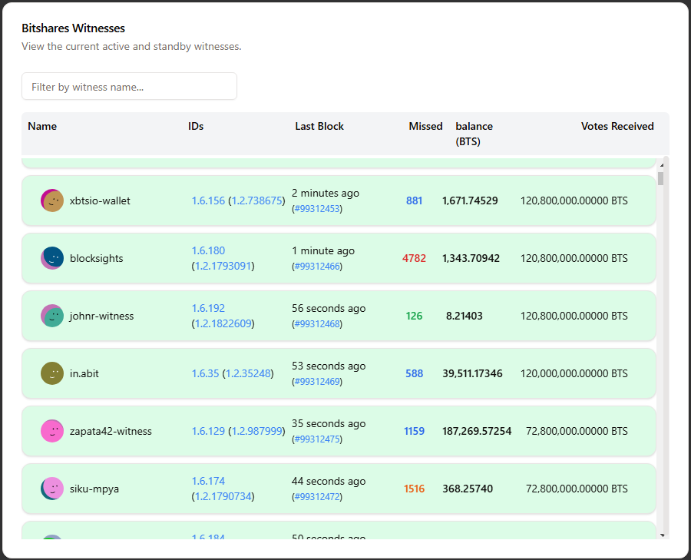Screen dimensions: 691x560
Task: Click missed count 588
Action: pyautogui.click(x=414, y=373)
